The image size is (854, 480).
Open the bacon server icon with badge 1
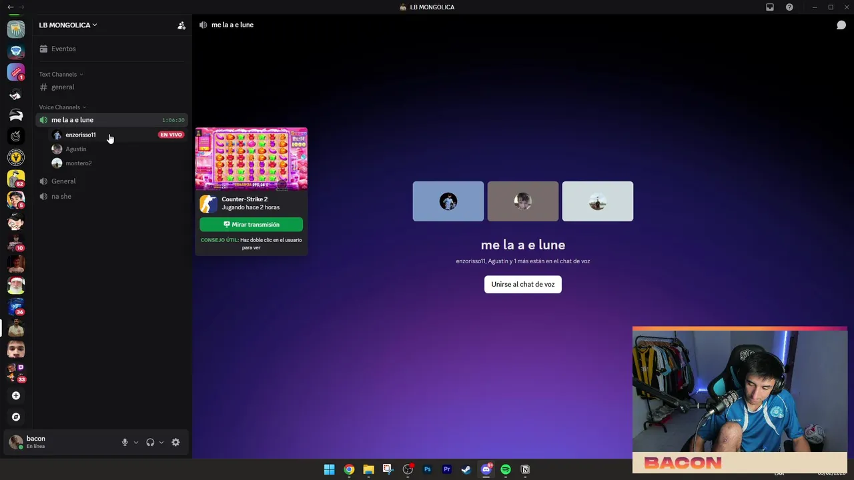pyautogui.click(x=16, y=72)
